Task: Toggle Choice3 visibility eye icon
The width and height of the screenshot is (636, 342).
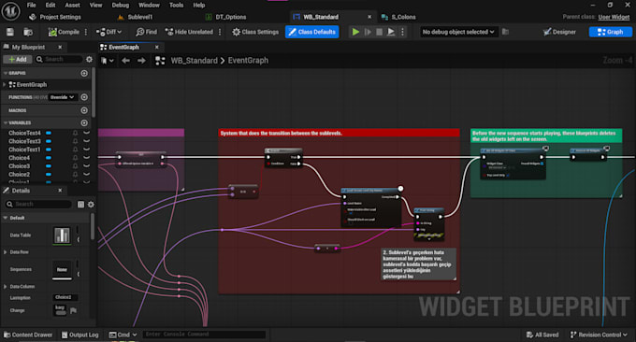Action: tap(86, 166)
